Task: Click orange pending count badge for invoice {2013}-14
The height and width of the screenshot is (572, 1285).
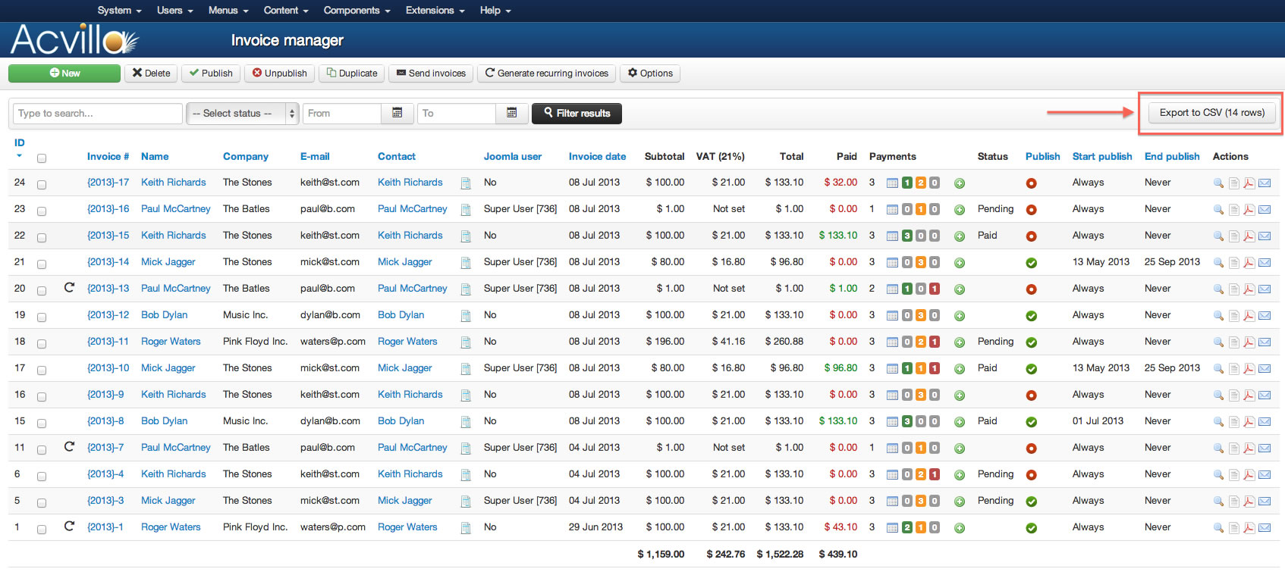Action: (x=921, y=263)
